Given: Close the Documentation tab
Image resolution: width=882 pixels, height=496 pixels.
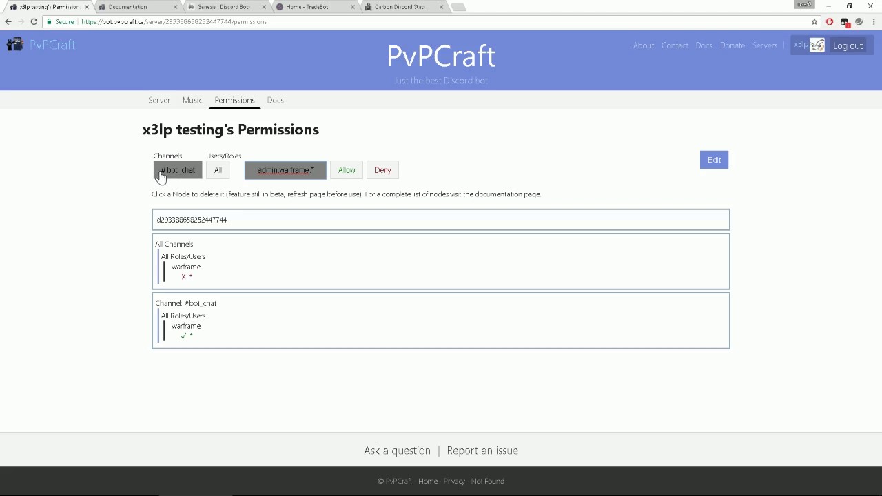Looking at the screenshot, I should pos(175,7).
